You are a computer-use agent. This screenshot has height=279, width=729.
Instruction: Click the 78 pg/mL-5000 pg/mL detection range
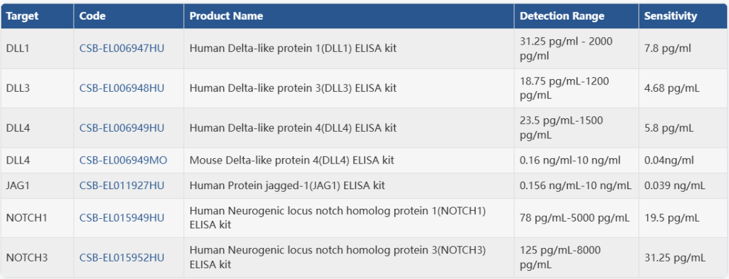pos(574,218)
